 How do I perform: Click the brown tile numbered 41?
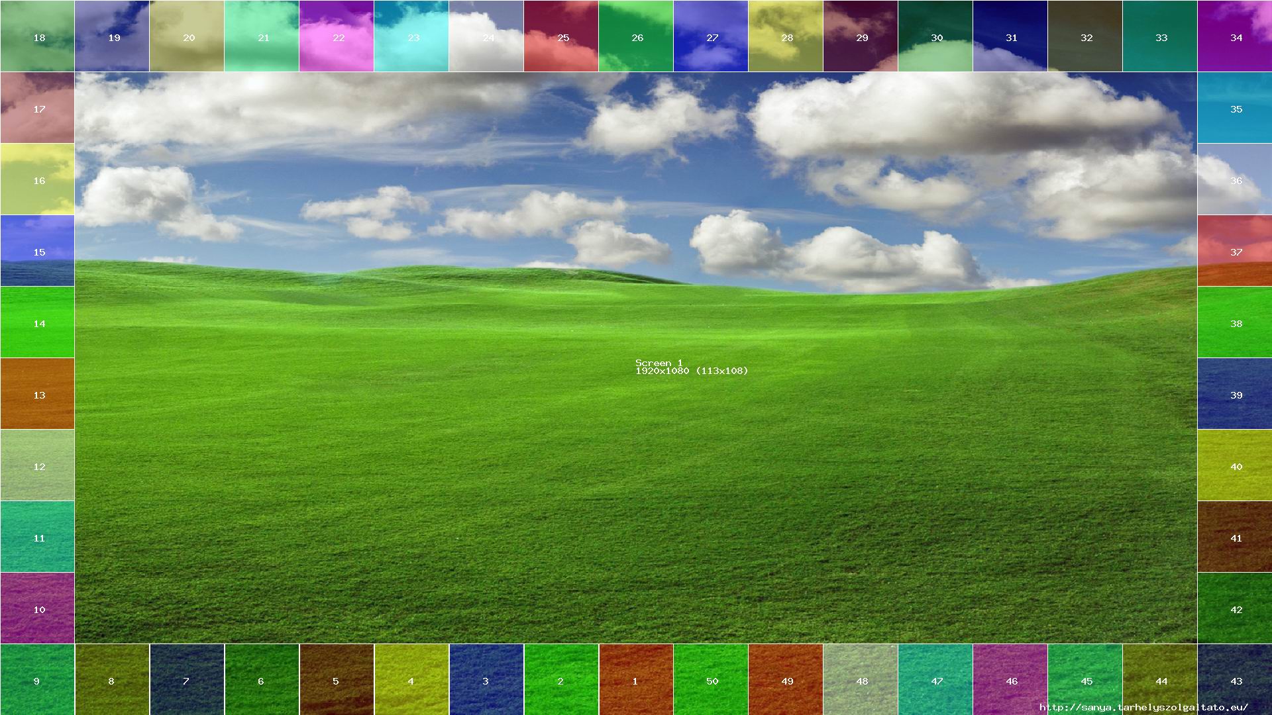pos(1235,536)
